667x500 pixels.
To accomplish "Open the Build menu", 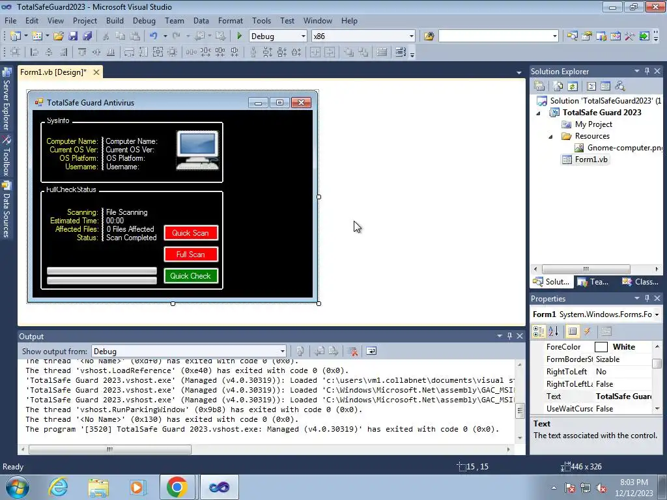I will (115, 20).
